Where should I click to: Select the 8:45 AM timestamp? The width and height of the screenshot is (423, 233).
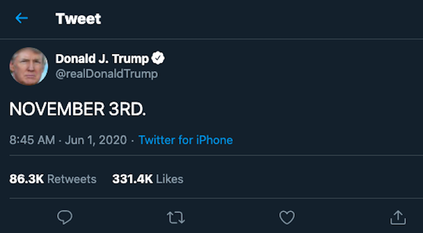click(x=32, y=140)
